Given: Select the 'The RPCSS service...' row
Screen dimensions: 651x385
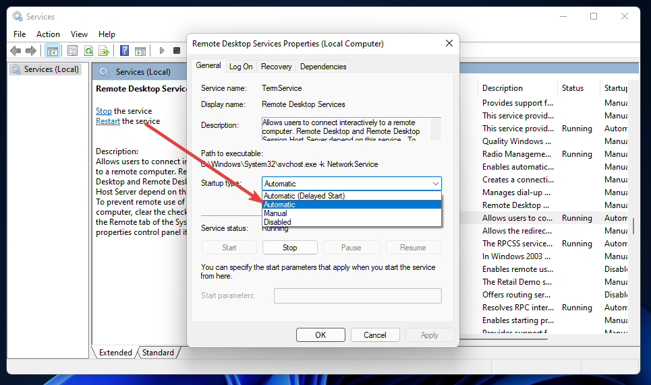Looking at the screenshot, I should point(544,244).
